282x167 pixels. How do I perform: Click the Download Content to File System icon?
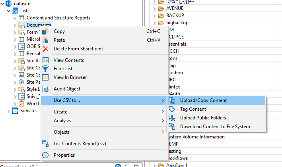pyautogui.click(x=172, y=127)
